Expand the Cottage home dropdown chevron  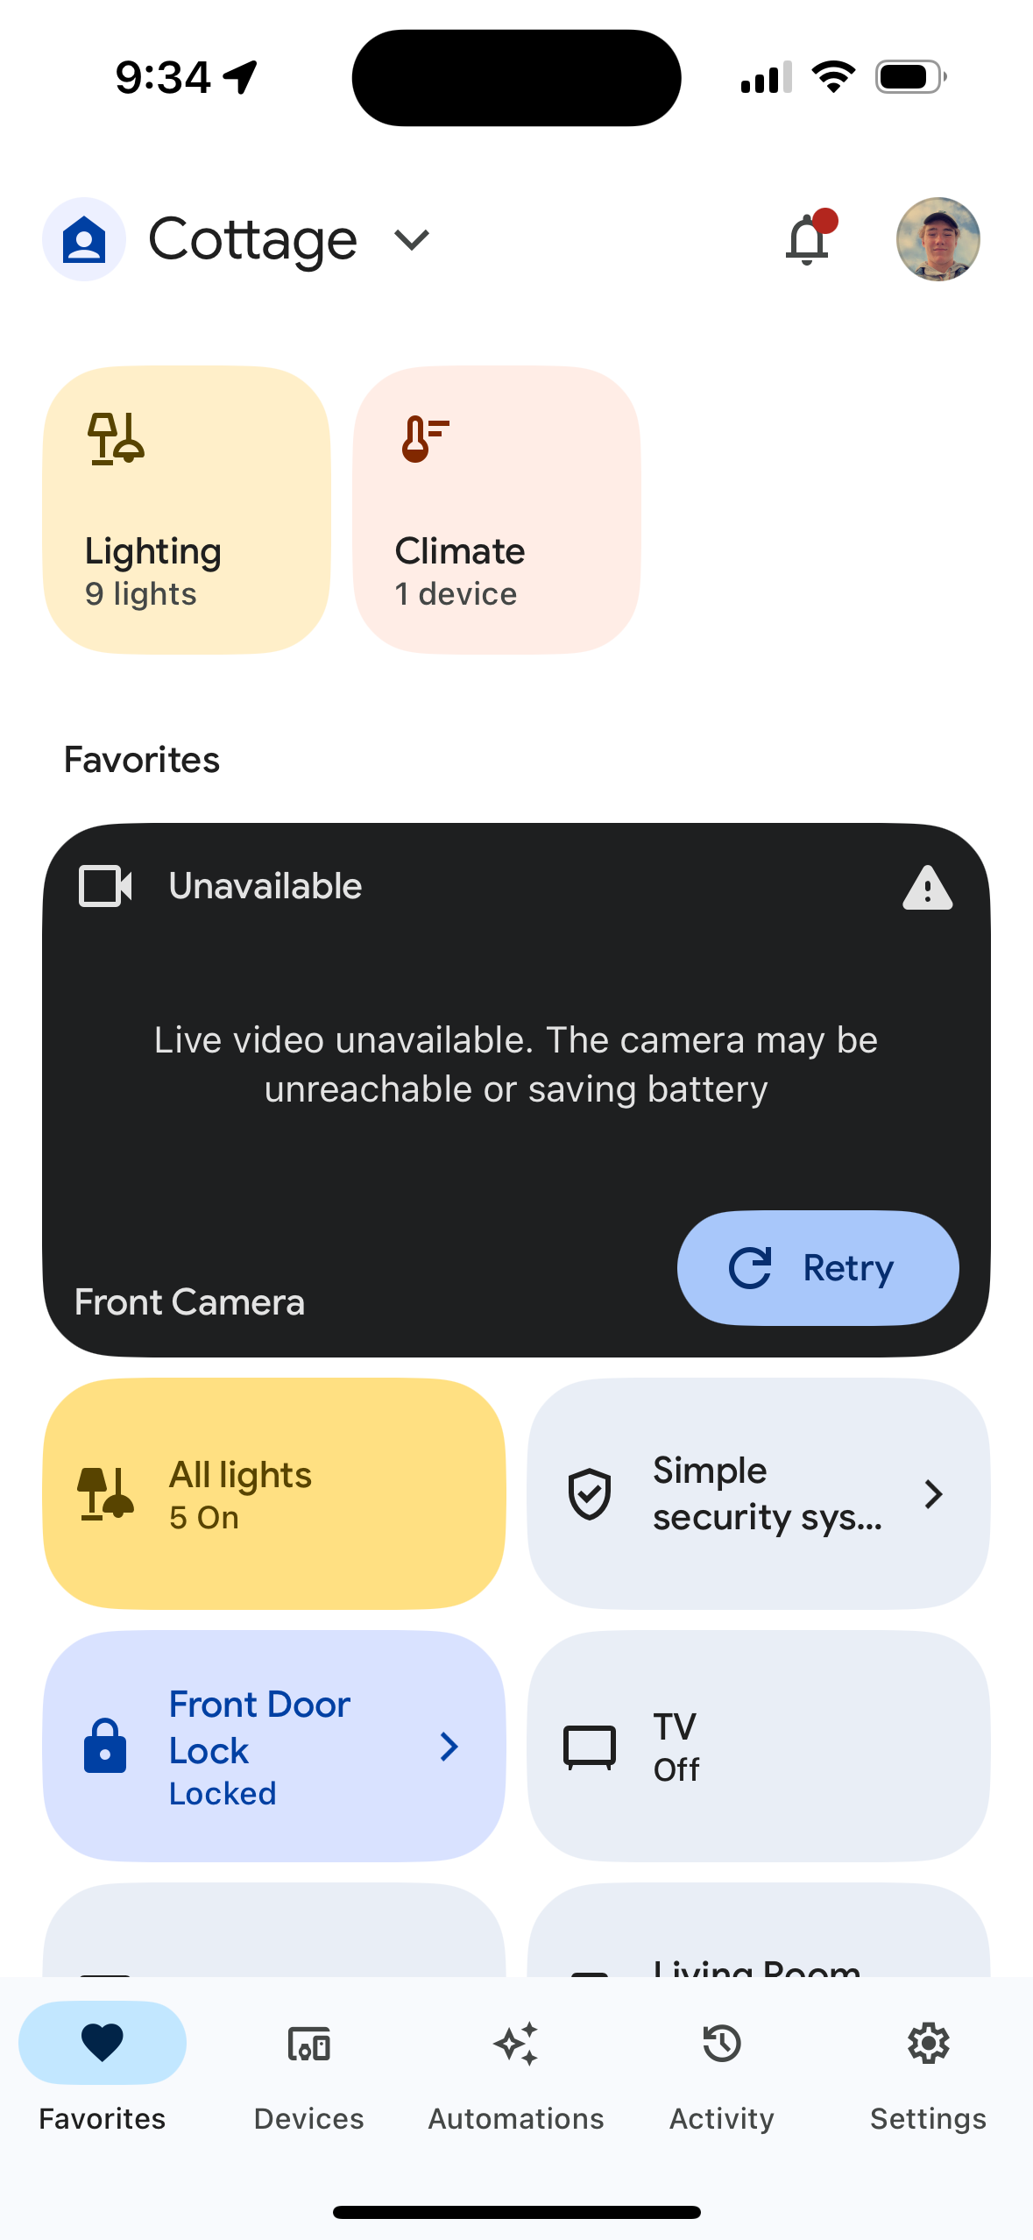(x=411, y=239)
